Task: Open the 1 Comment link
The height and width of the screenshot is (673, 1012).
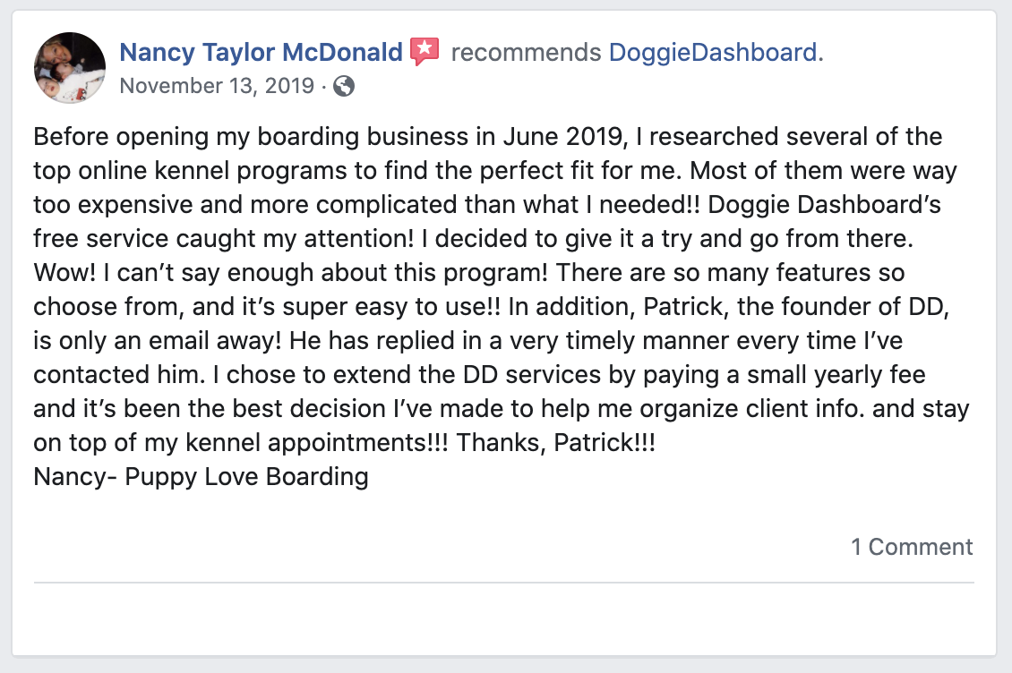Action: [912, 547]
